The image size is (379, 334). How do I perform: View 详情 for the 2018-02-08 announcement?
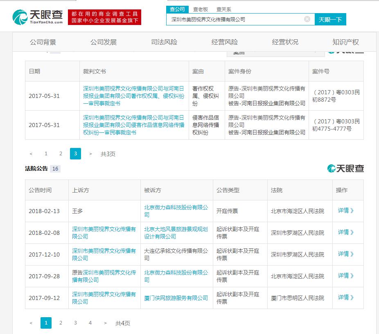pyautogui.click(x=346, y=232)
